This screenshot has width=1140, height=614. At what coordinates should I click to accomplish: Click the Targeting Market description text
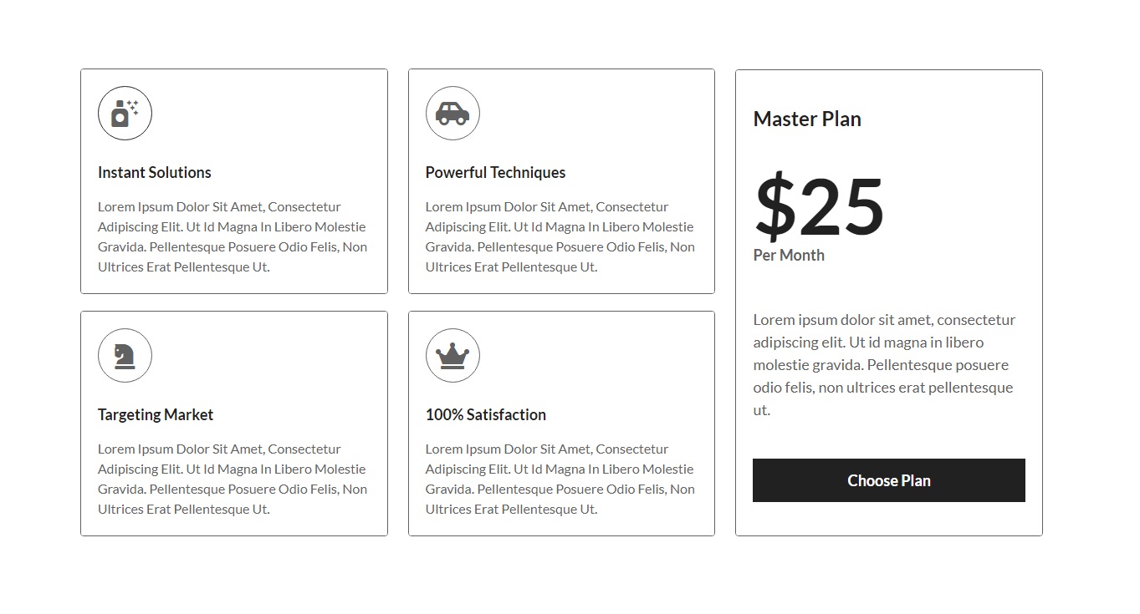233,480
